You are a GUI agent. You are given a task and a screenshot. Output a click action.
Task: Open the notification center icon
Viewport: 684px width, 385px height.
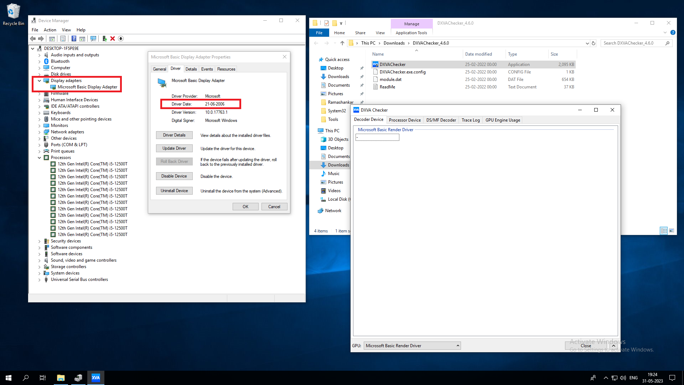672,378
